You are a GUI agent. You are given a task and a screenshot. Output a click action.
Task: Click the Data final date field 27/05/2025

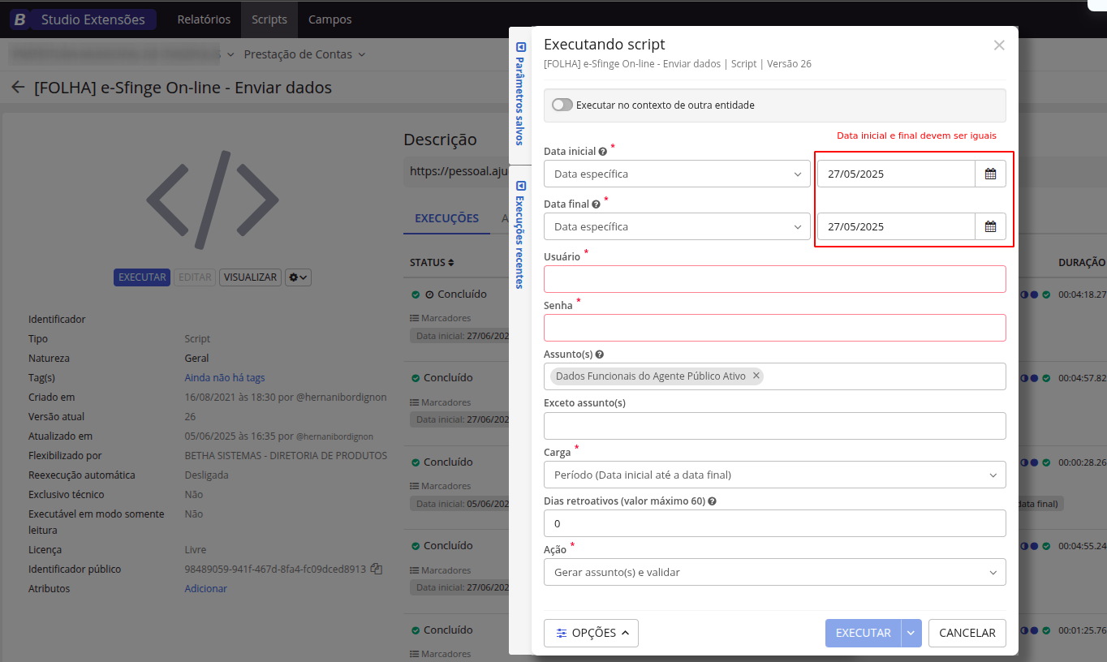pyautogui.click(x=896, y=226)
